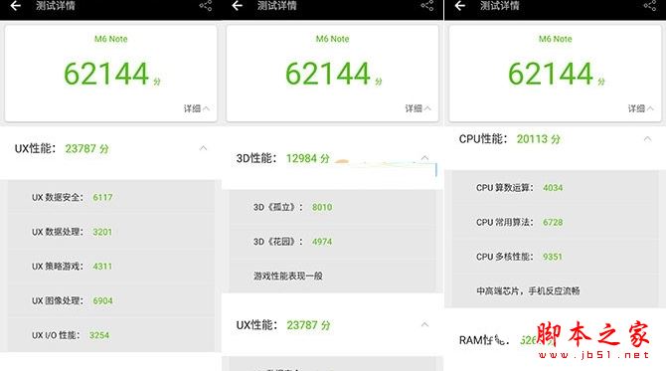The image size is (666, 371).
Task: Select 游戏性能表现一般 note
Action: [288, 277]
